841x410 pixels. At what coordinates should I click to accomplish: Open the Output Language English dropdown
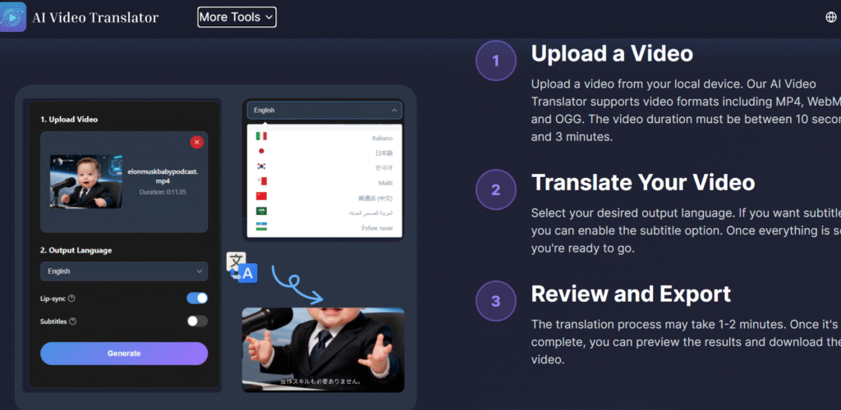[124, 271]
